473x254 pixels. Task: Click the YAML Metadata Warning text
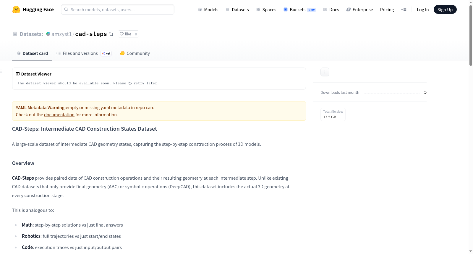click(41, 108)
